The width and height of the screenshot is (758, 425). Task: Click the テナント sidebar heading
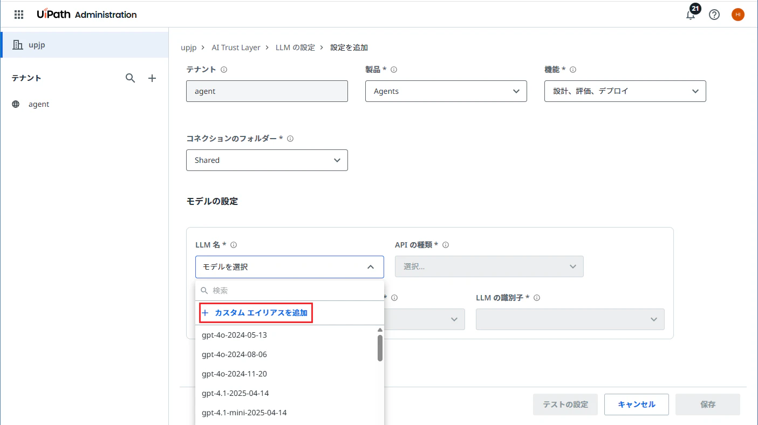click(26, 78)
